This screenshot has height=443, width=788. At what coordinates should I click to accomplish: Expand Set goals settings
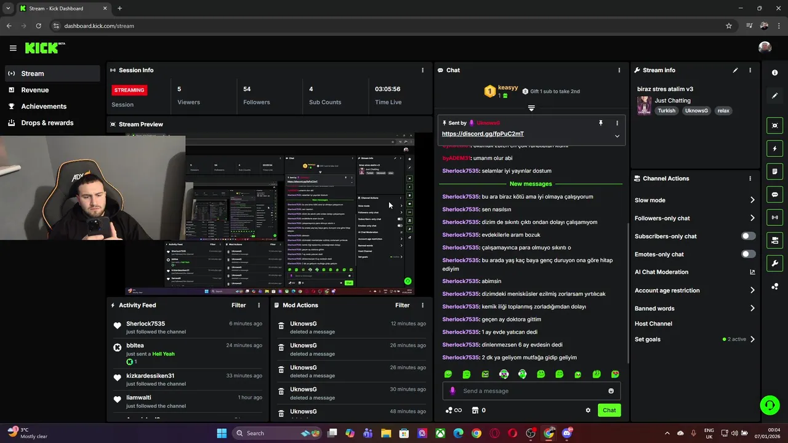click(752, 339)
